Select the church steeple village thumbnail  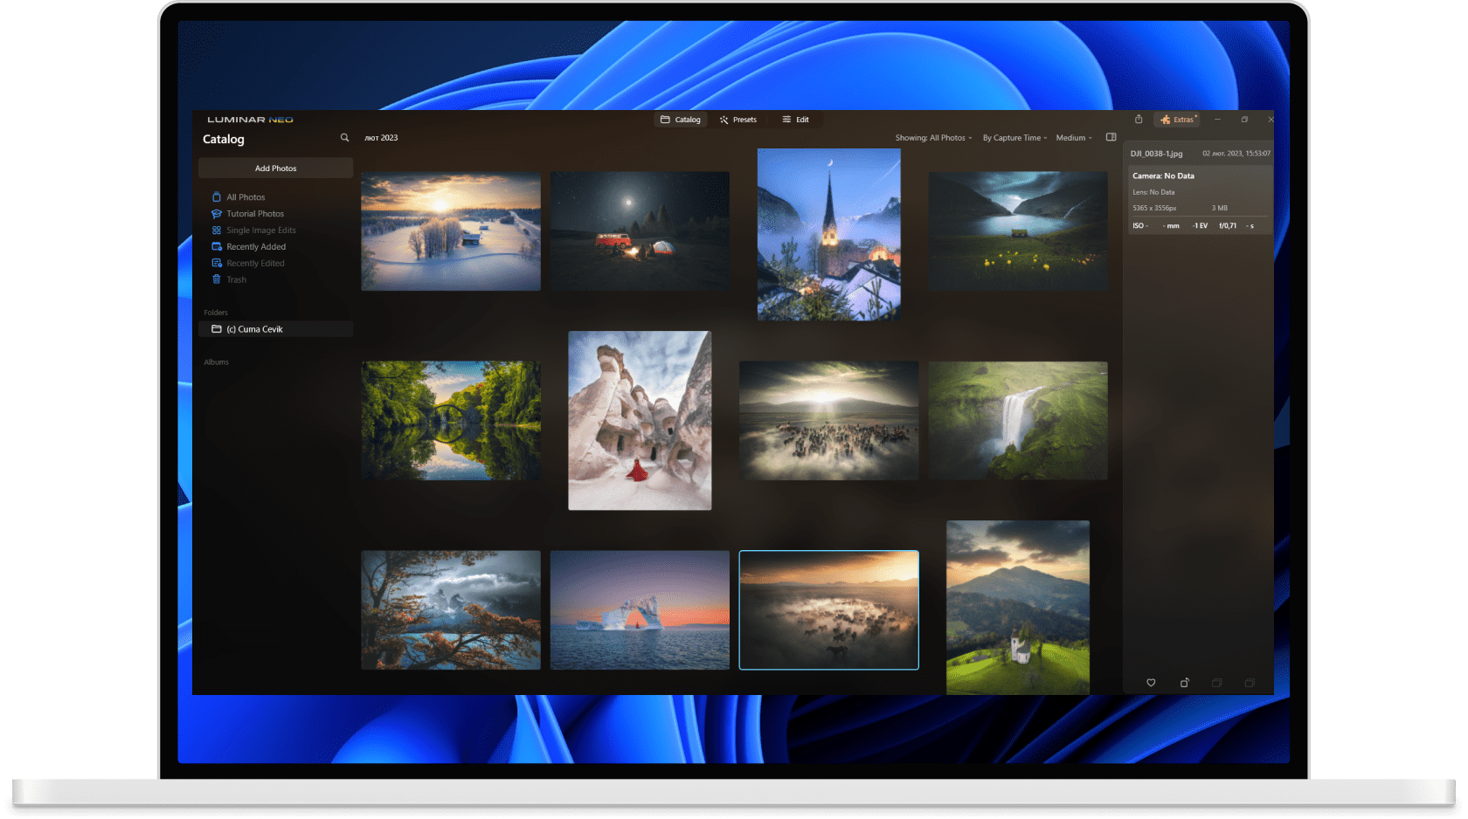click(x=829, y=234)
